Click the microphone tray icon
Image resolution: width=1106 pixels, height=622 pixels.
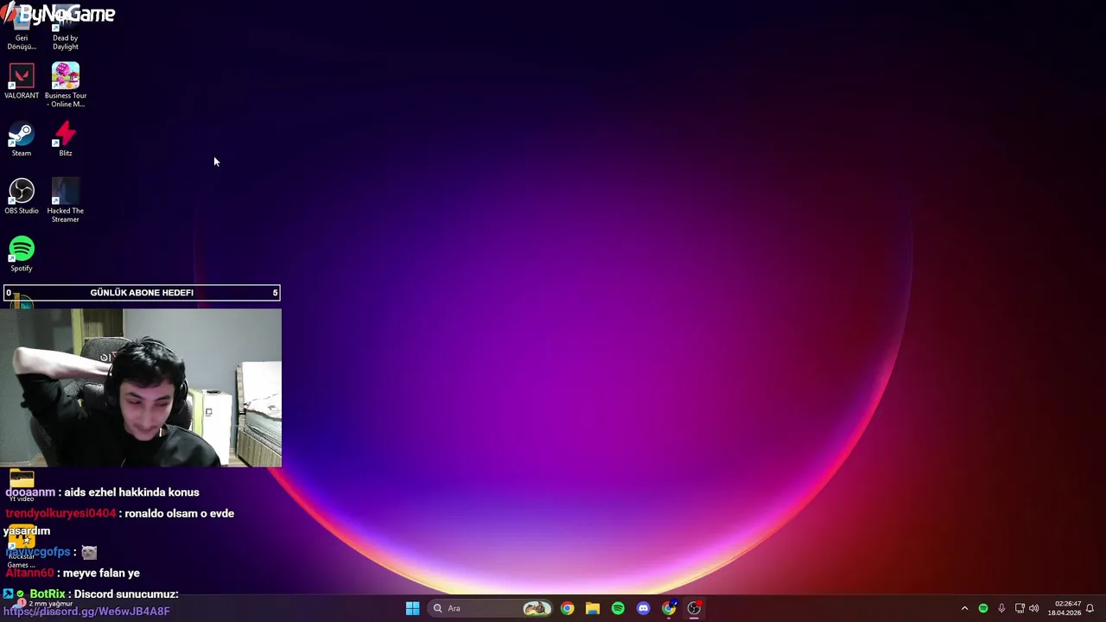[1001, 608]
